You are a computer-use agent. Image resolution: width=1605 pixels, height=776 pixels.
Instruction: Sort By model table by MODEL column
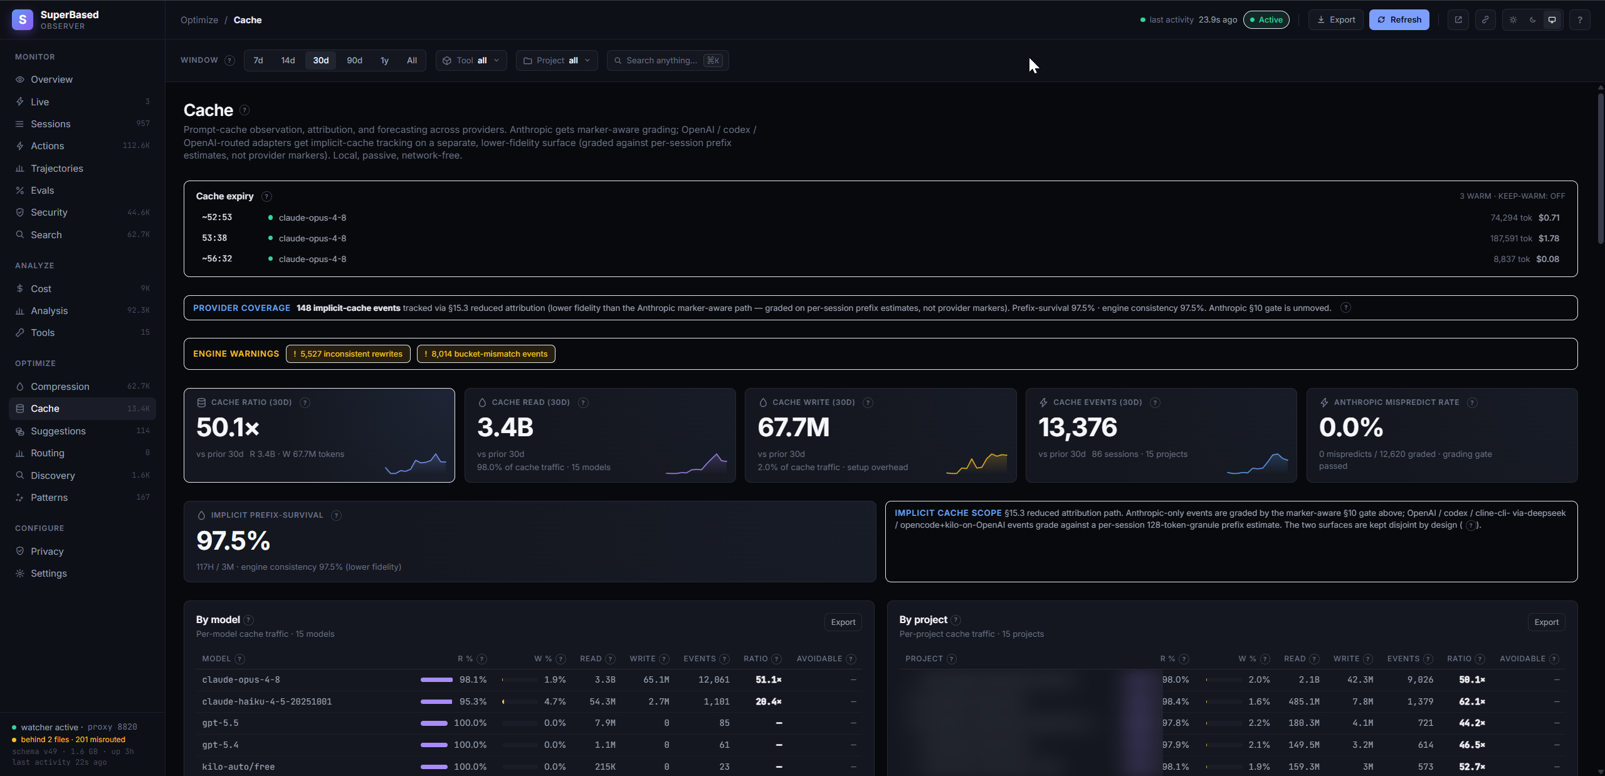click(216, 659)
